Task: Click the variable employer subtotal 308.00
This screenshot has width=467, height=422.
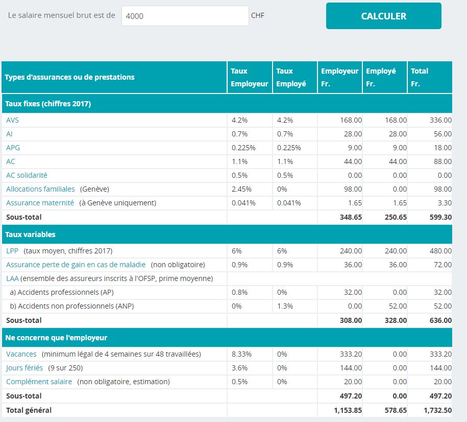Action: point(351,320)
